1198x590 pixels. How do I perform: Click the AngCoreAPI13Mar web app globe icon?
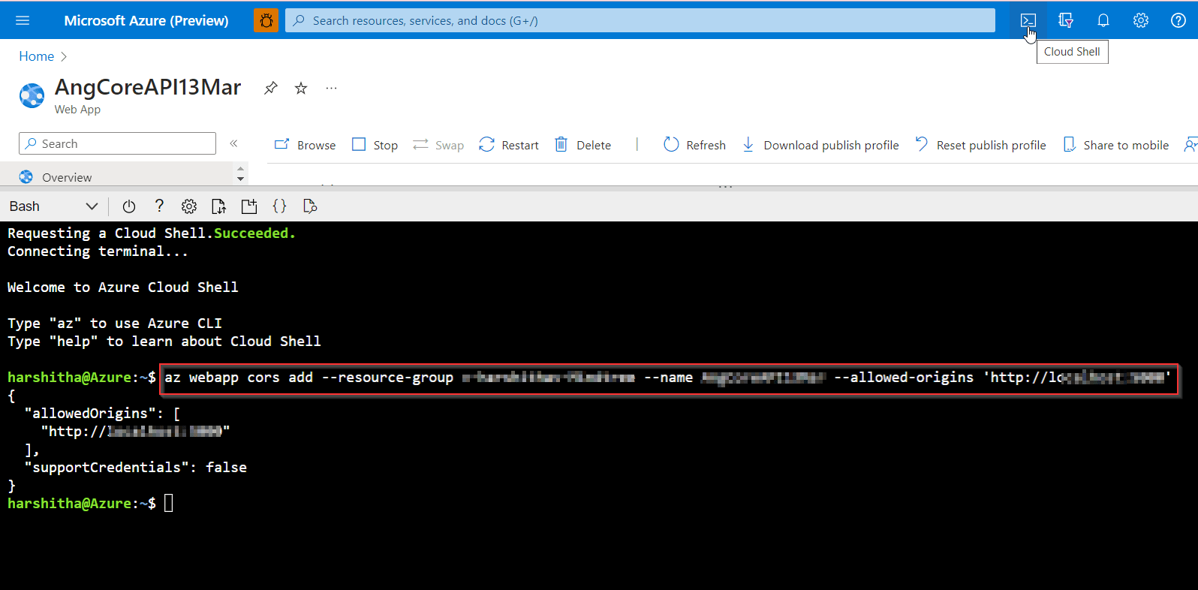(x=32, y=95)
